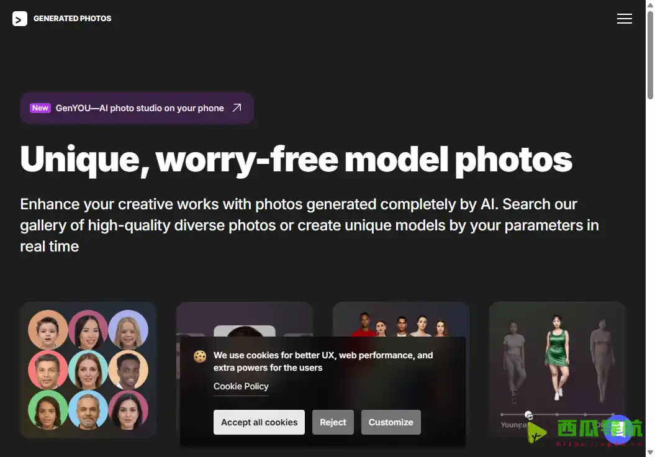Select the blonde girl's face with purple background
The image size is (655, 457).
(128, 330)
